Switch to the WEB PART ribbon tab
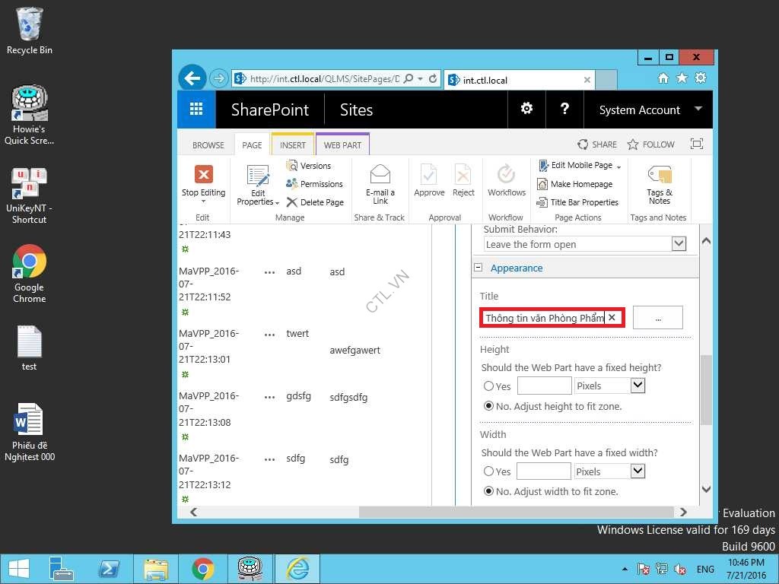Image resolution: width=779 pixels, height=584 pixels. click(342, 144)
